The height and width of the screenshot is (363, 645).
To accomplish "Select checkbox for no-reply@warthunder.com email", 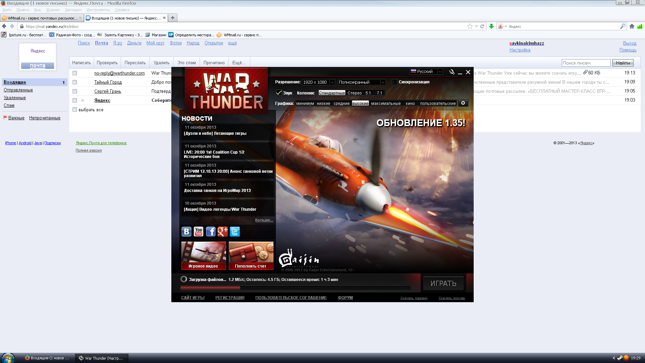I will [75, 73].
